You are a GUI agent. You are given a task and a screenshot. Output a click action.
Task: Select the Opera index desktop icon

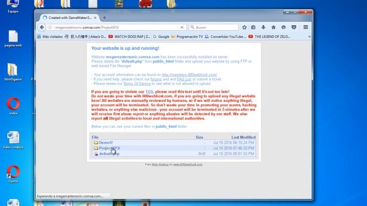[13, 106]
